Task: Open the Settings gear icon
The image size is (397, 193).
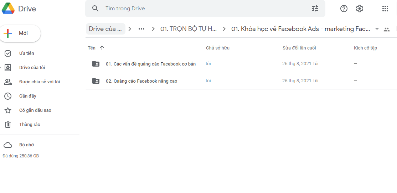Action: pyautogui.click(x=360, y=9)
